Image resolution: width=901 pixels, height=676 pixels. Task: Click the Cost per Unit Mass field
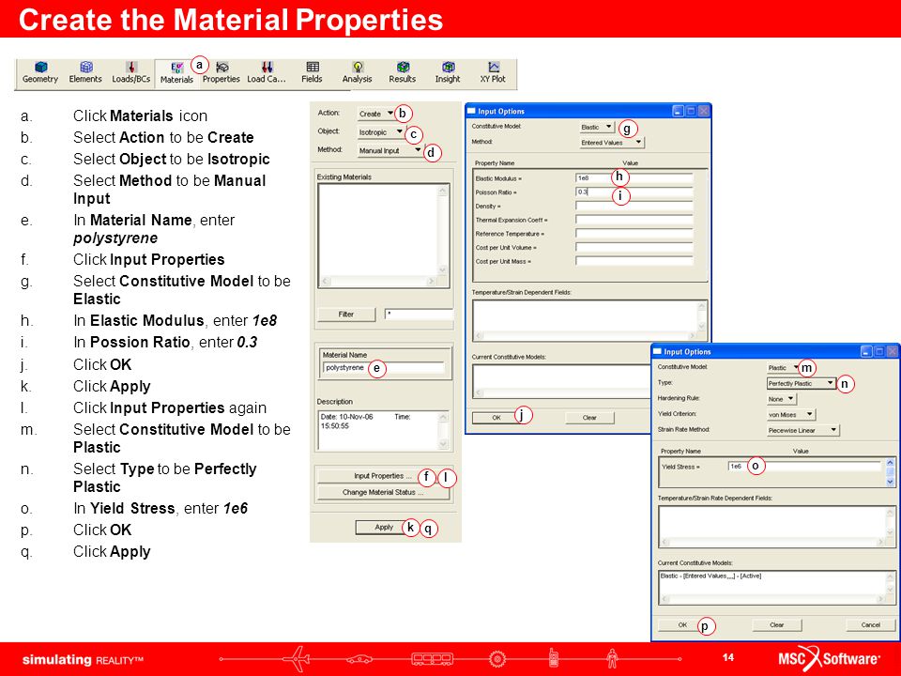click(634, 261)
